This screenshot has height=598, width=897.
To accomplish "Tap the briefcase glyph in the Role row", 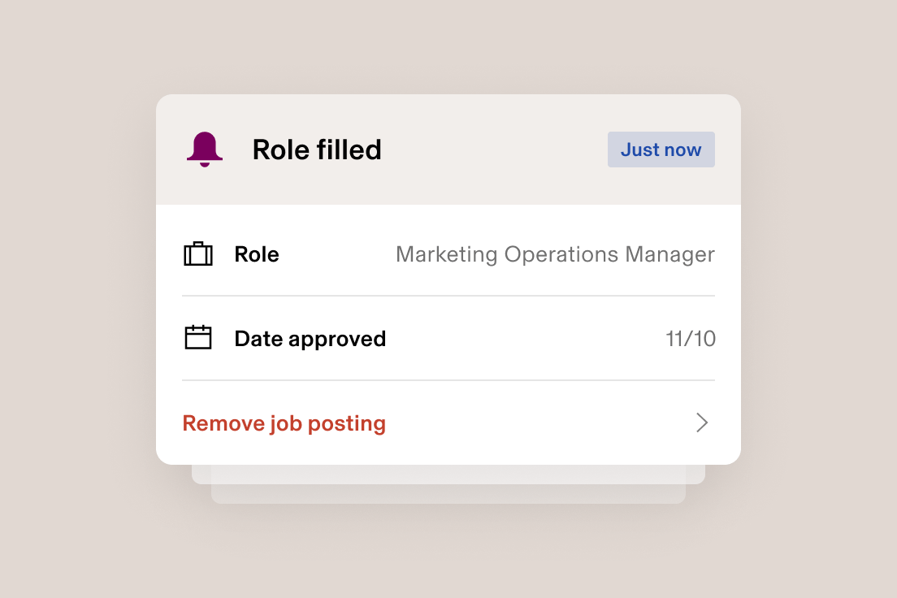I will (198, 254).
